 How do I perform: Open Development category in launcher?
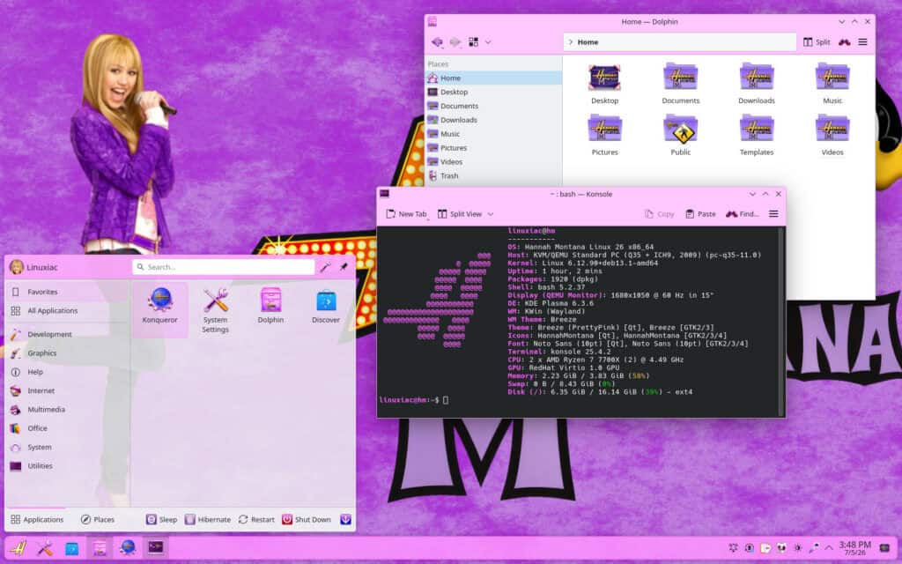coord(67,334)
